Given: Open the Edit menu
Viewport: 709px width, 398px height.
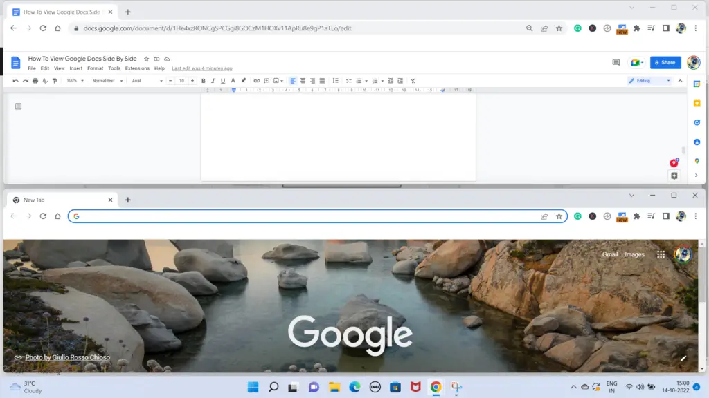Looking at the screenshot, I should pyautogui.click(x=45, y=68).
